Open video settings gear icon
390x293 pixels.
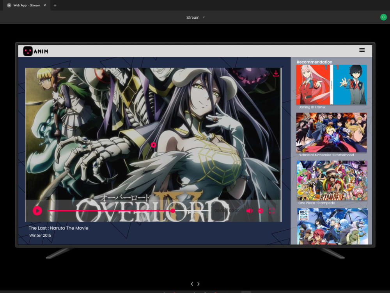coord(261,211)
